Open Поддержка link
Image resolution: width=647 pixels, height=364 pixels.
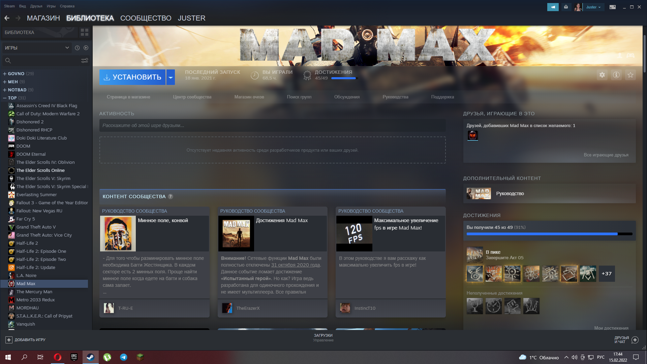click(x=442, y=97)
